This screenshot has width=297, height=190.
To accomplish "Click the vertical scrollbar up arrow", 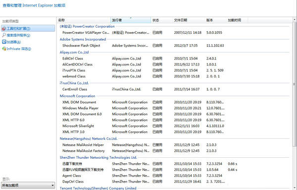I will 295,19.
